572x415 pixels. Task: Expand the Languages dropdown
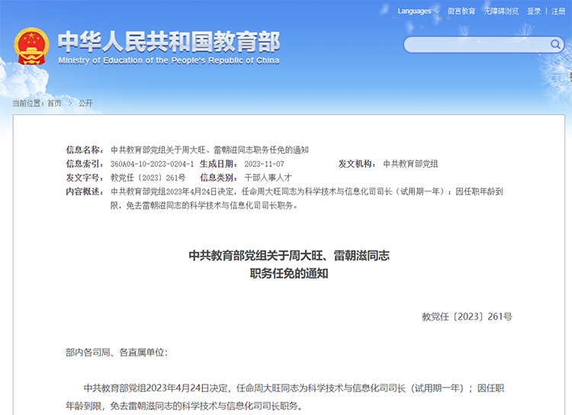418,11
